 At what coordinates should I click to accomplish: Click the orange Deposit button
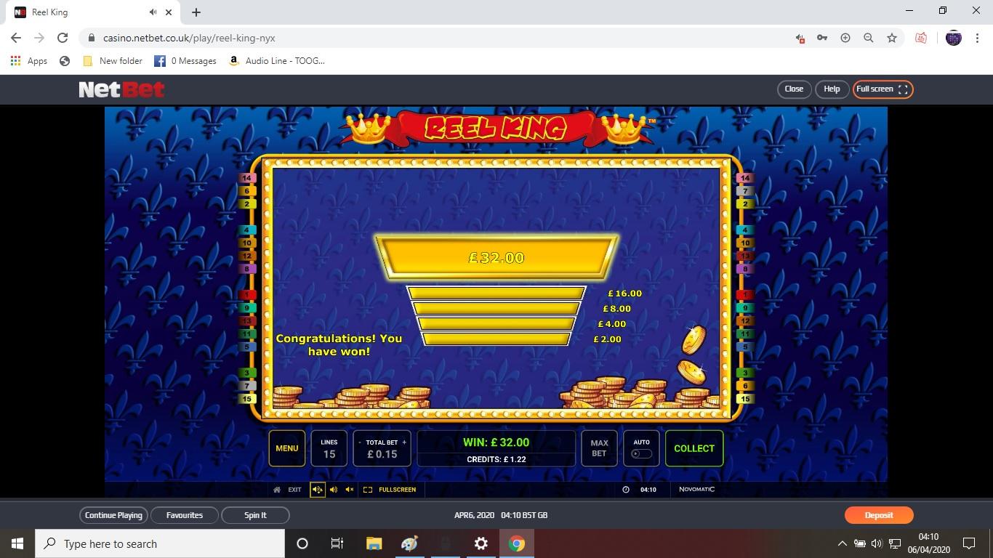click(x=879, y=515)
